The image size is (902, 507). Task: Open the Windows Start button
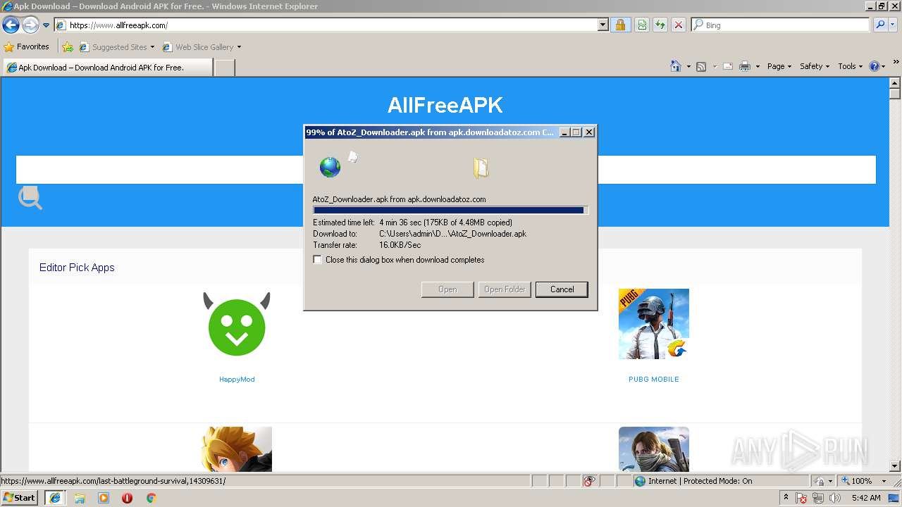pyautogui.click(x=20, y=498)
